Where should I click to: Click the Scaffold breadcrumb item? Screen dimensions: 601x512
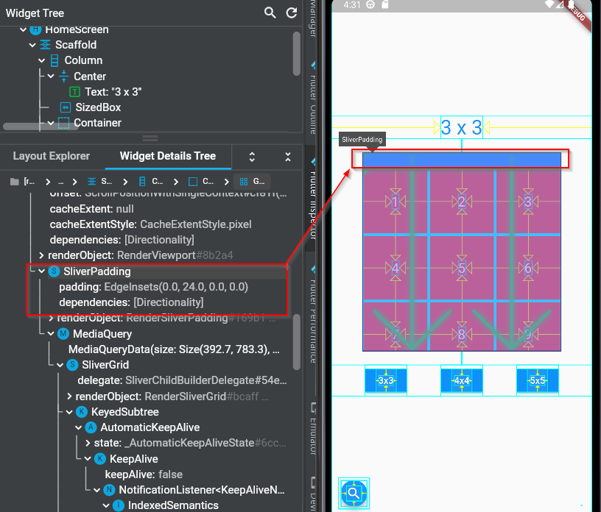(99, 182)
